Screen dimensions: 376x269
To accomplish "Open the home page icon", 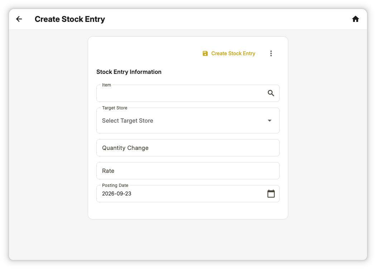I will (x=355, y=19).
